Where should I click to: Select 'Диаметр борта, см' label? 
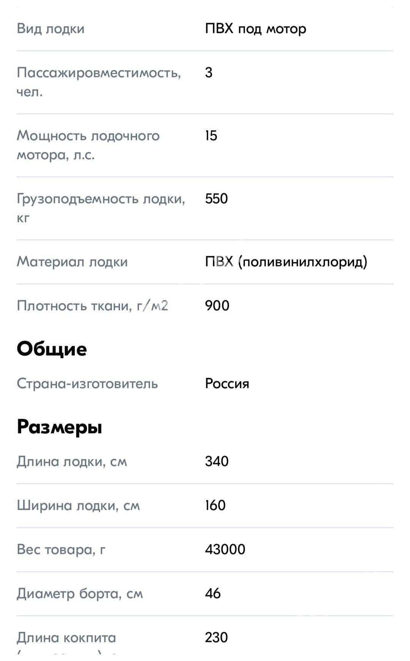(80, 593)
